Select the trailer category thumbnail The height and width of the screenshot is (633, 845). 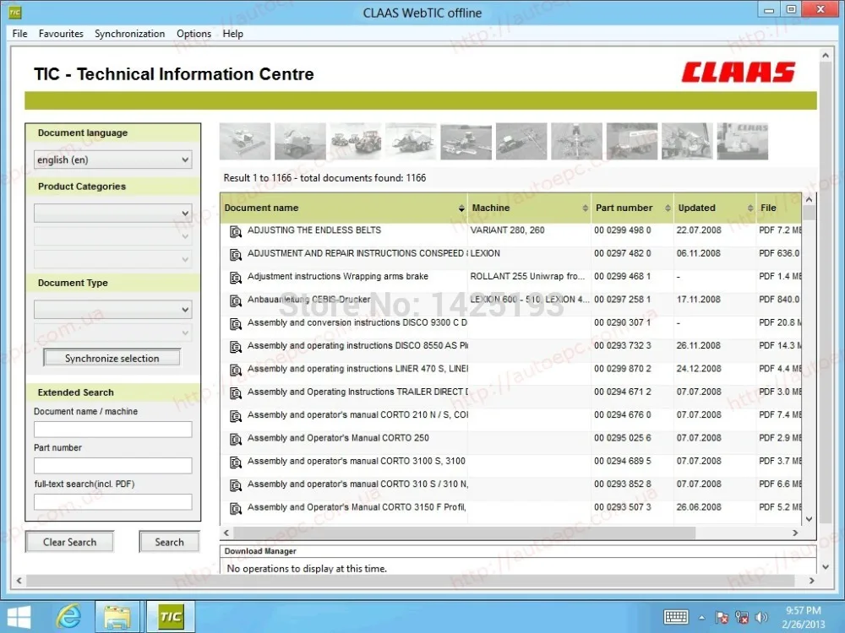[631, 140]
